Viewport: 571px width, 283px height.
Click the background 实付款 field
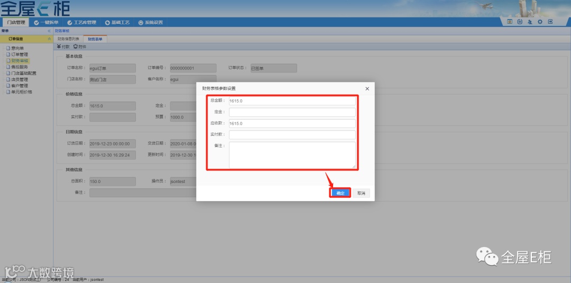(x=113, y=117)
